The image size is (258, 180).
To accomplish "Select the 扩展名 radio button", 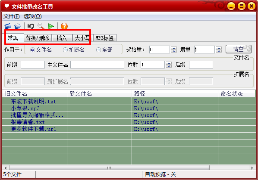I will tap(74, 50).
